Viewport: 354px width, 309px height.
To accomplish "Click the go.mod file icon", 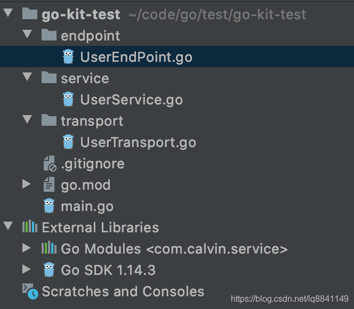I will point(49,185).
